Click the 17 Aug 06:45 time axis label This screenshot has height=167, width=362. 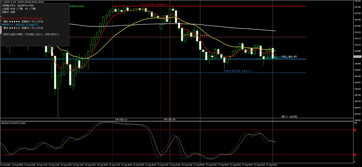(x=271, y=165)
